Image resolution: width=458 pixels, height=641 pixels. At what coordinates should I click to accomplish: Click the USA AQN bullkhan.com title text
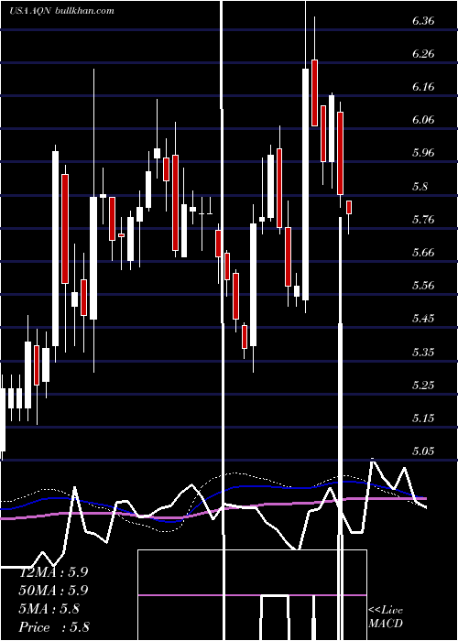tap(61, 11)
